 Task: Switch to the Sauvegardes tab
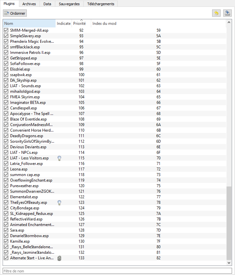[69, 4]
